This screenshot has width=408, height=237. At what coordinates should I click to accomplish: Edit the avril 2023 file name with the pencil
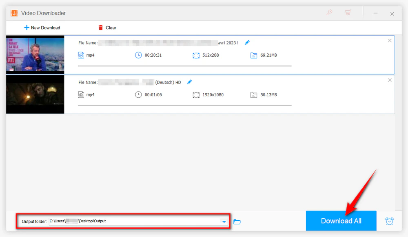click(247, 42)
